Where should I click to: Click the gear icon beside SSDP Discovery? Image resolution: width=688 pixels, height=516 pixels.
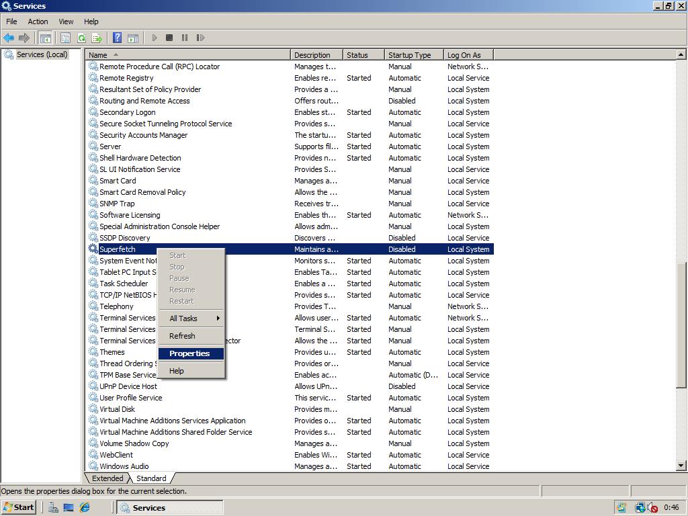tap(93, 237)
